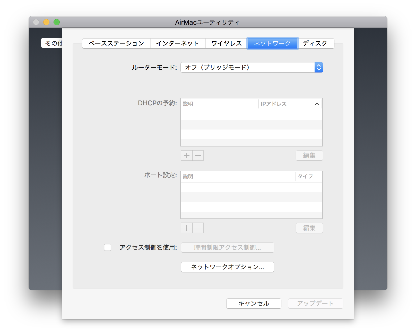
Task: Click the 編集 button below DHCP reservations
Action: (x=309, y=155)
